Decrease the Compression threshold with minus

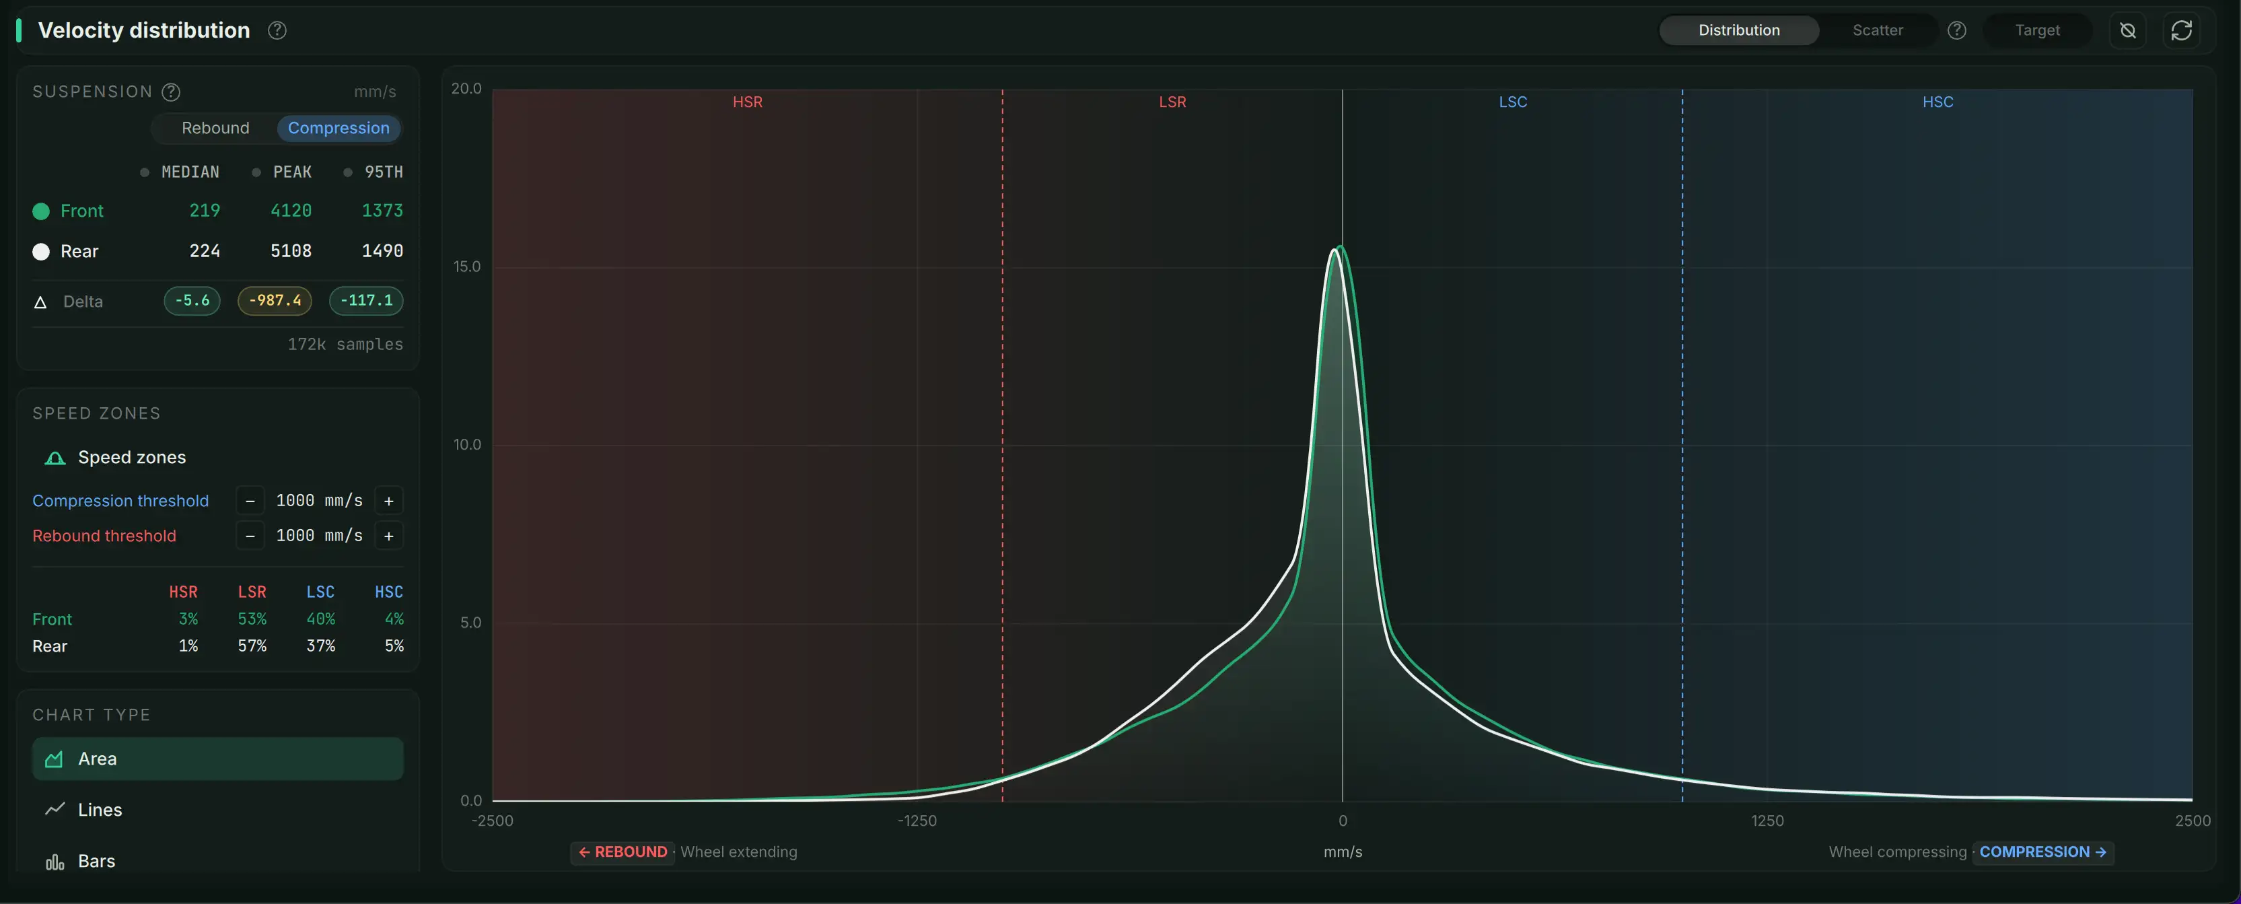click(250, 501)
